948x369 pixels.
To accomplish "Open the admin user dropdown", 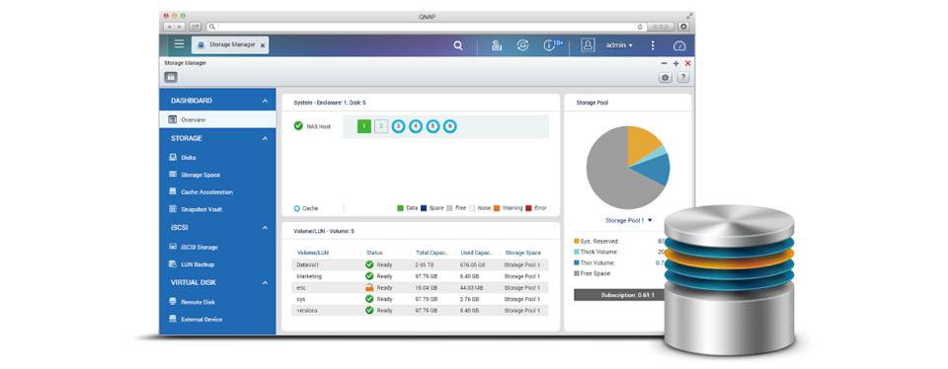I will click(x=619, y=45).
